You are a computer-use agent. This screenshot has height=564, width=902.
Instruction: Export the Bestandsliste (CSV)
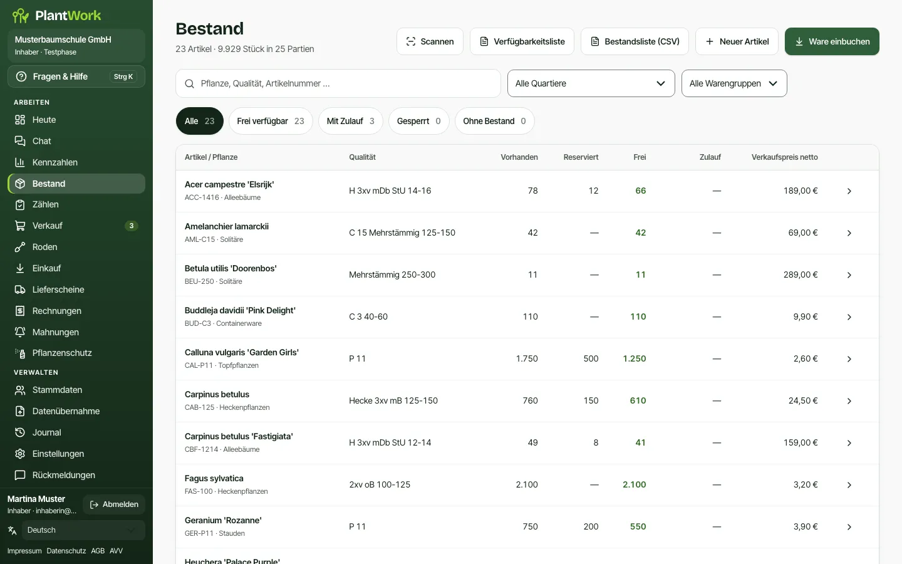click(x=635, y=41)
